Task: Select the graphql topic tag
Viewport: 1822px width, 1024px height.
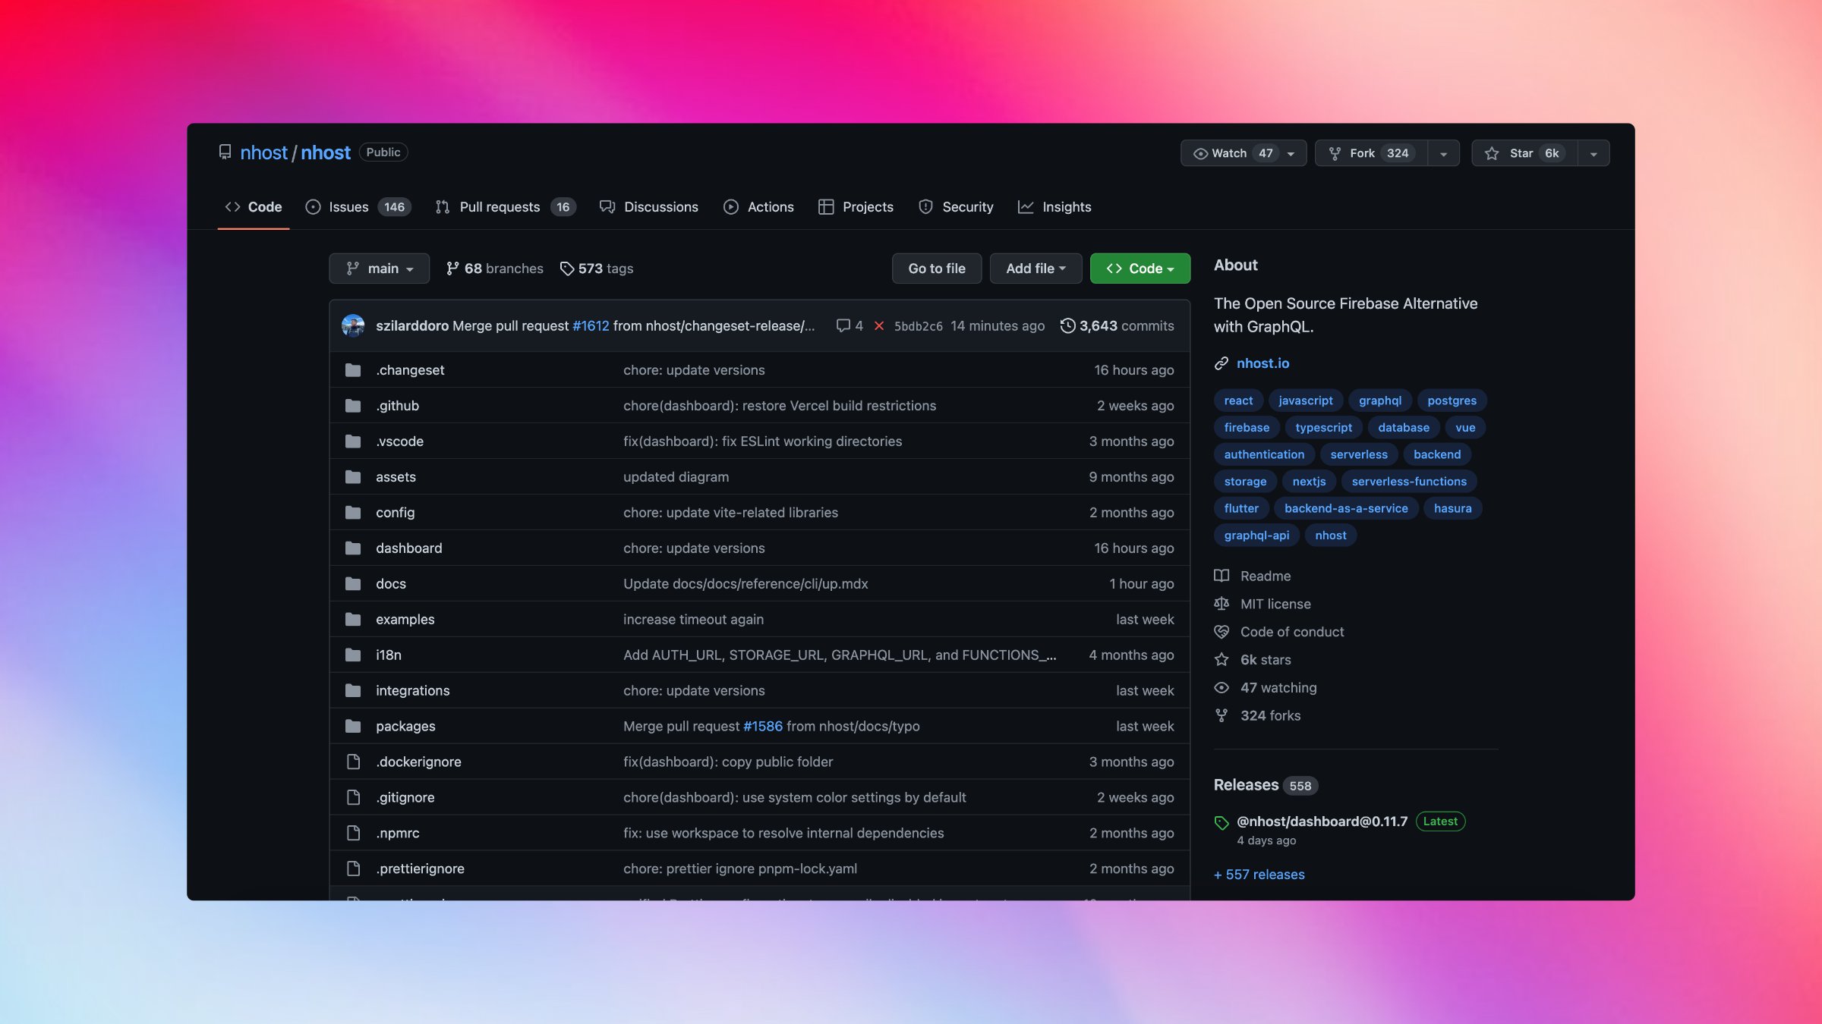Action: [x=1379, y=400]
